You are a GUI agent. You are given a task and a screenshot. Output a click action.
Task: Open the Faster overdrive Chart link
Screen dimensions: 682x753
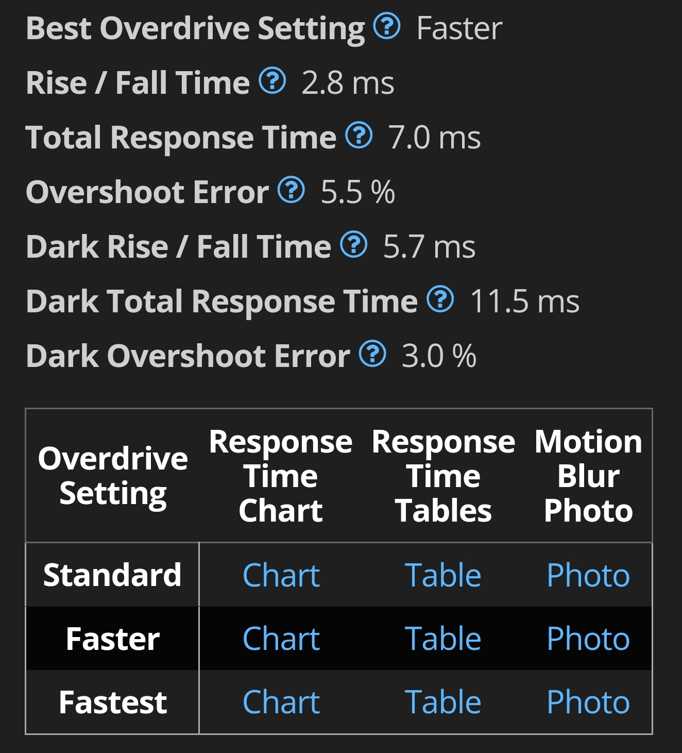[281, 639]
